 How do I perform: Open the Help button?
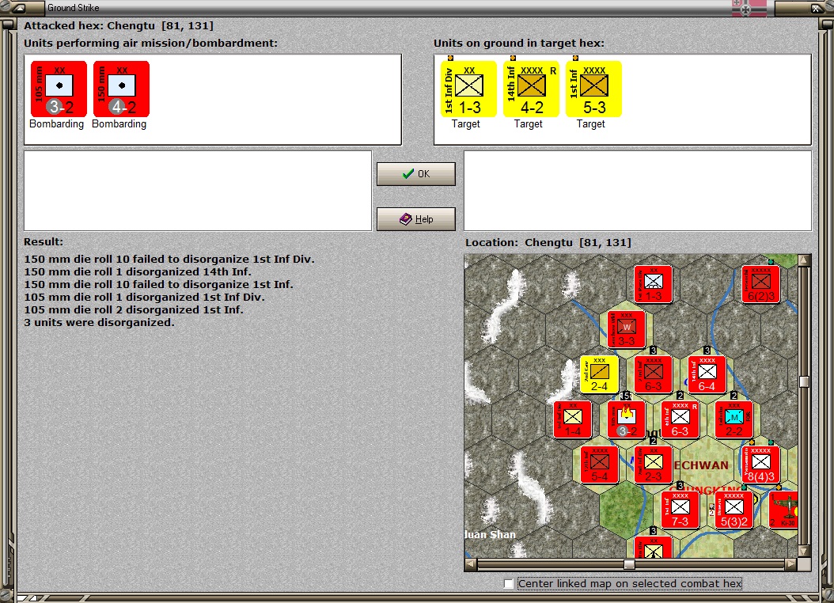coord(416,219)
